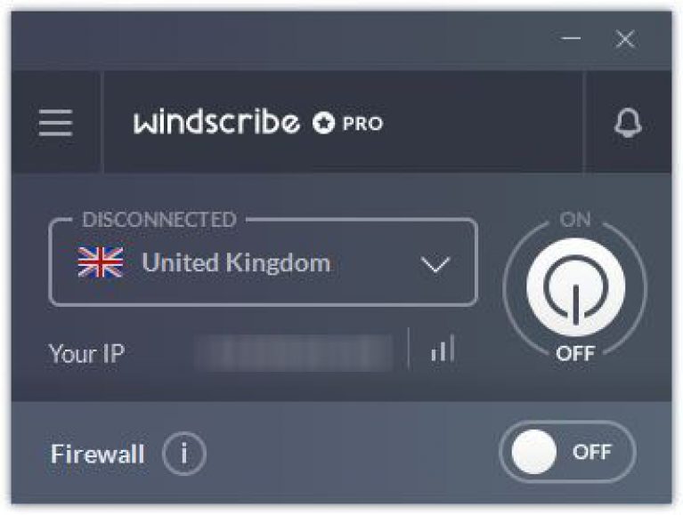Expand the server location list chevron

coord(435,264)
